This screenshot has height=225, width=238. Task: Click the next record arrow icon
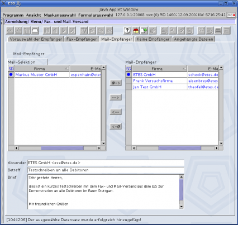[64, 31]
